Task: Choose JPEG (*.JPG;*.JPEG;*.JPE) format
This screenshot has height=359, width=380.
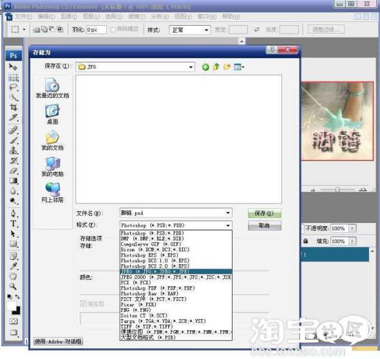Action: [176, 271]
